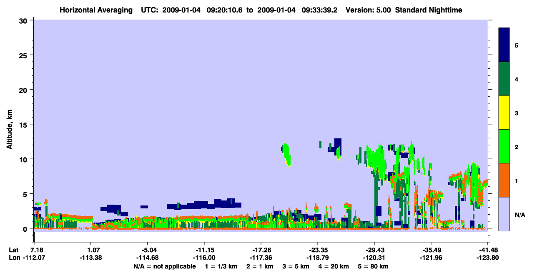Click the 'Lat' row label
The width and height of the screenshot is (542, 278).
(x=14, y=250)
